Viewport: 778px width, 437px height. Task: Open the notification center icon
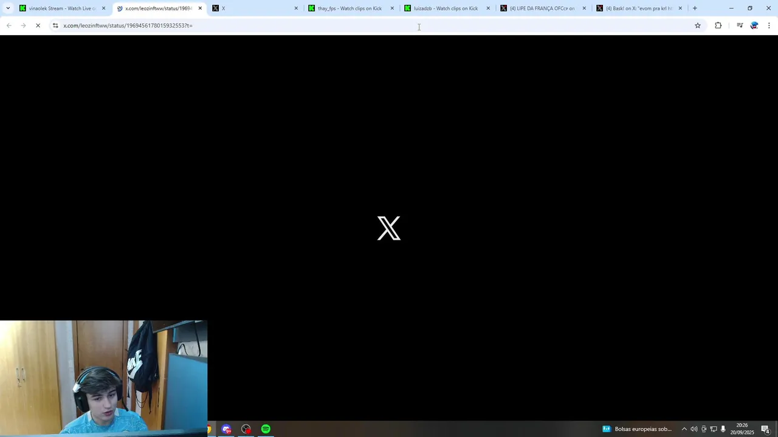click(766, 429)
